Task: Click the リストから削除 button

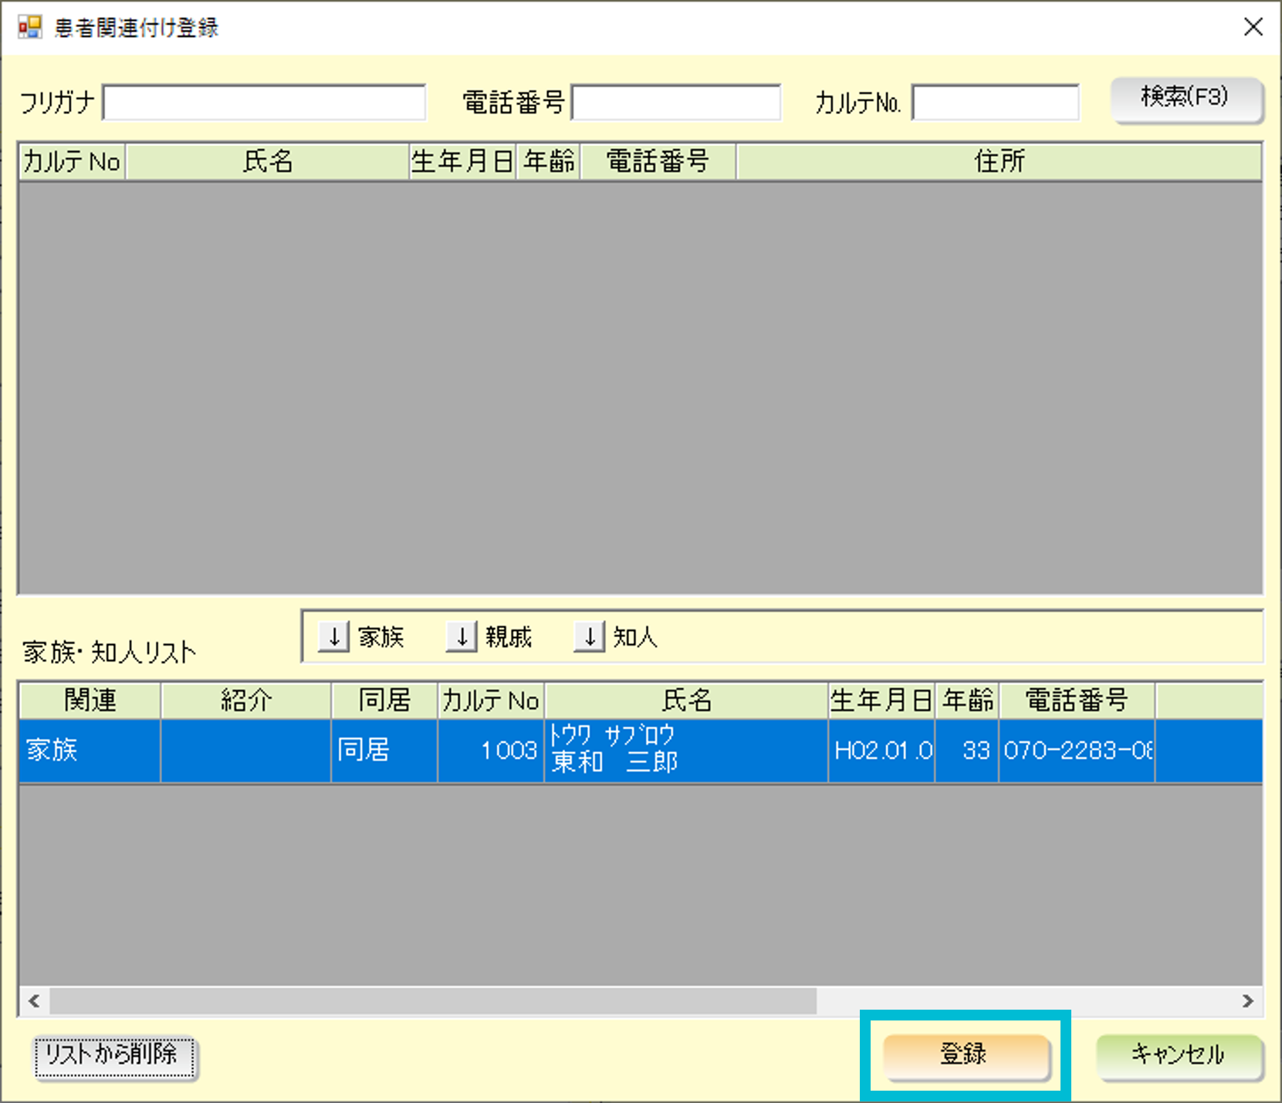Action: [113, 1056]
